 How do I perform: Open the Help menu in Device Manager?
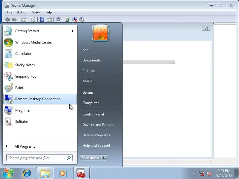(48, 12)
